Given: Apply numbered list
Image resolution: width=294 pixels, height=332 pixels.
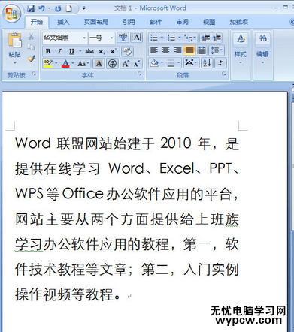Looking at the screenshot, I should (x=171, y=38).
